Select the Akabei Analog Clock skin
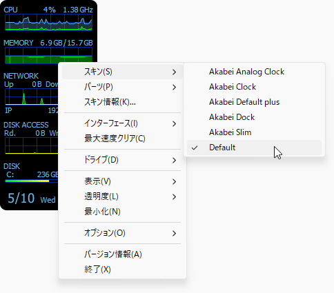 254,72
